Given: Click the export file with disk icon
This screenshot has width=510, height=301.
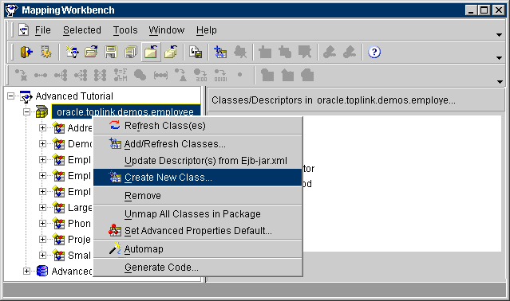Looking at the screenshot, I should [196, 52].
